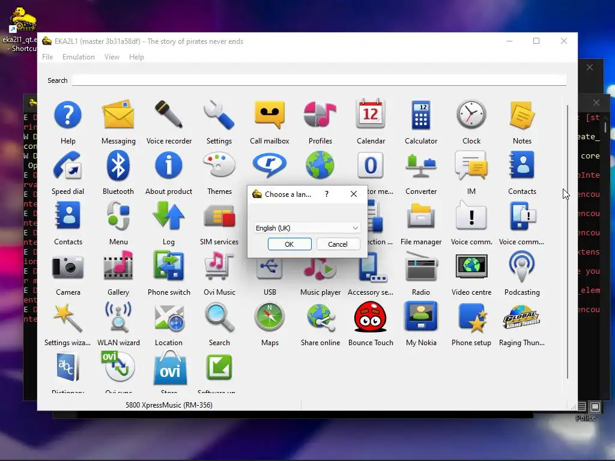
Task: Launch the Ovi Store bag icon
Action: point(170,367)
